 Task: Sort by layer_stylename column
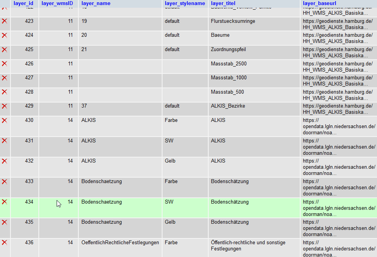click(185, 3)
